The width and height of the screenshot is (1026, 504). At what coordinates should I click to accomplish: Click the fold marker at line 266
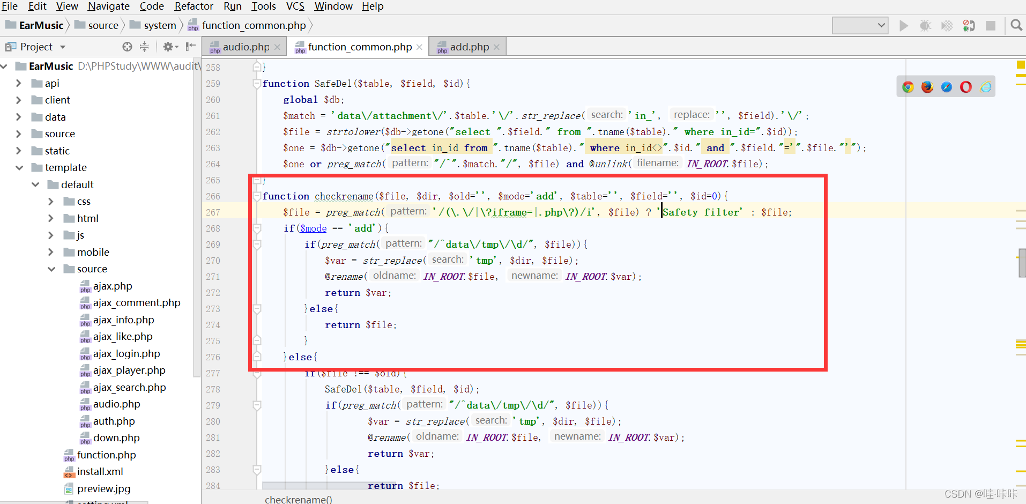257,196
